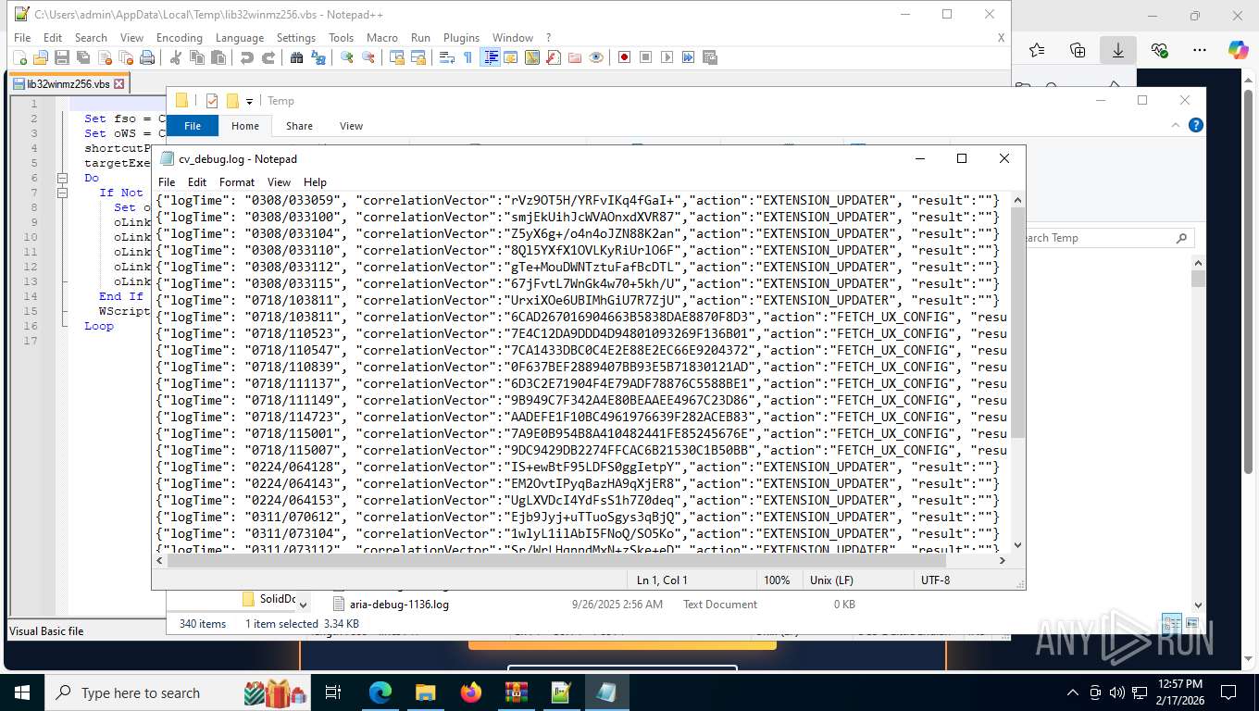This screenshot has width=1259, height=711.
Task: Click the Stop Recording macro icon
Action: click(646, 57)
